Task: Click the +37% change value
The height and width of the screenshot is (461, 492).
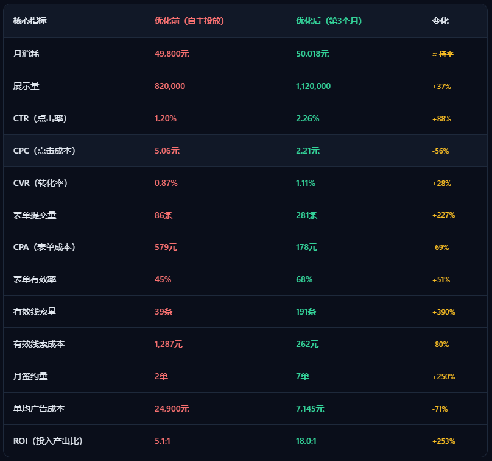Action: [x=441, y=87]
